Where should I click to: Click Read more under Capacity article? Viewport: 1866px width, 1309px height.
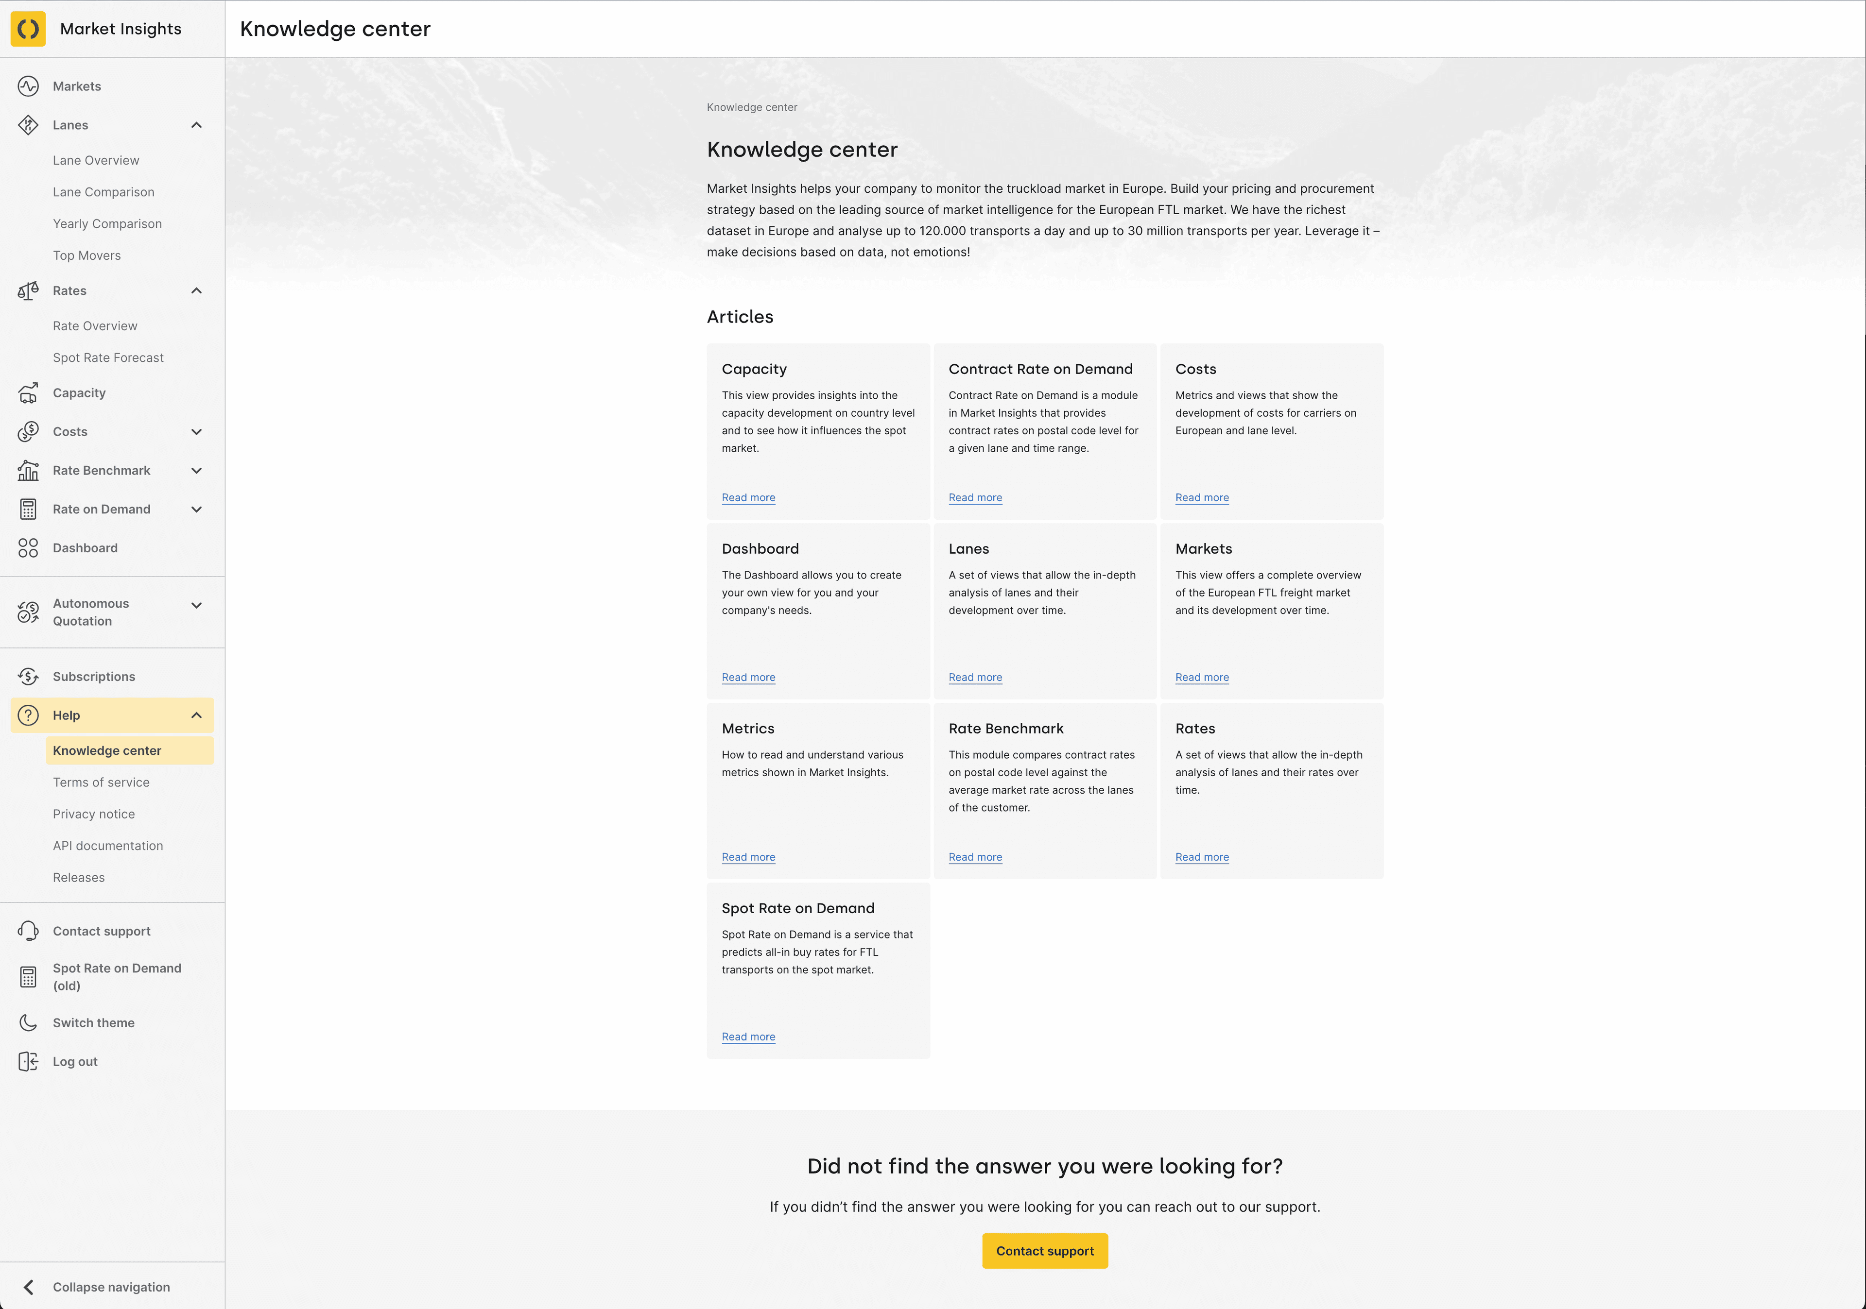[x=748, y=498]
